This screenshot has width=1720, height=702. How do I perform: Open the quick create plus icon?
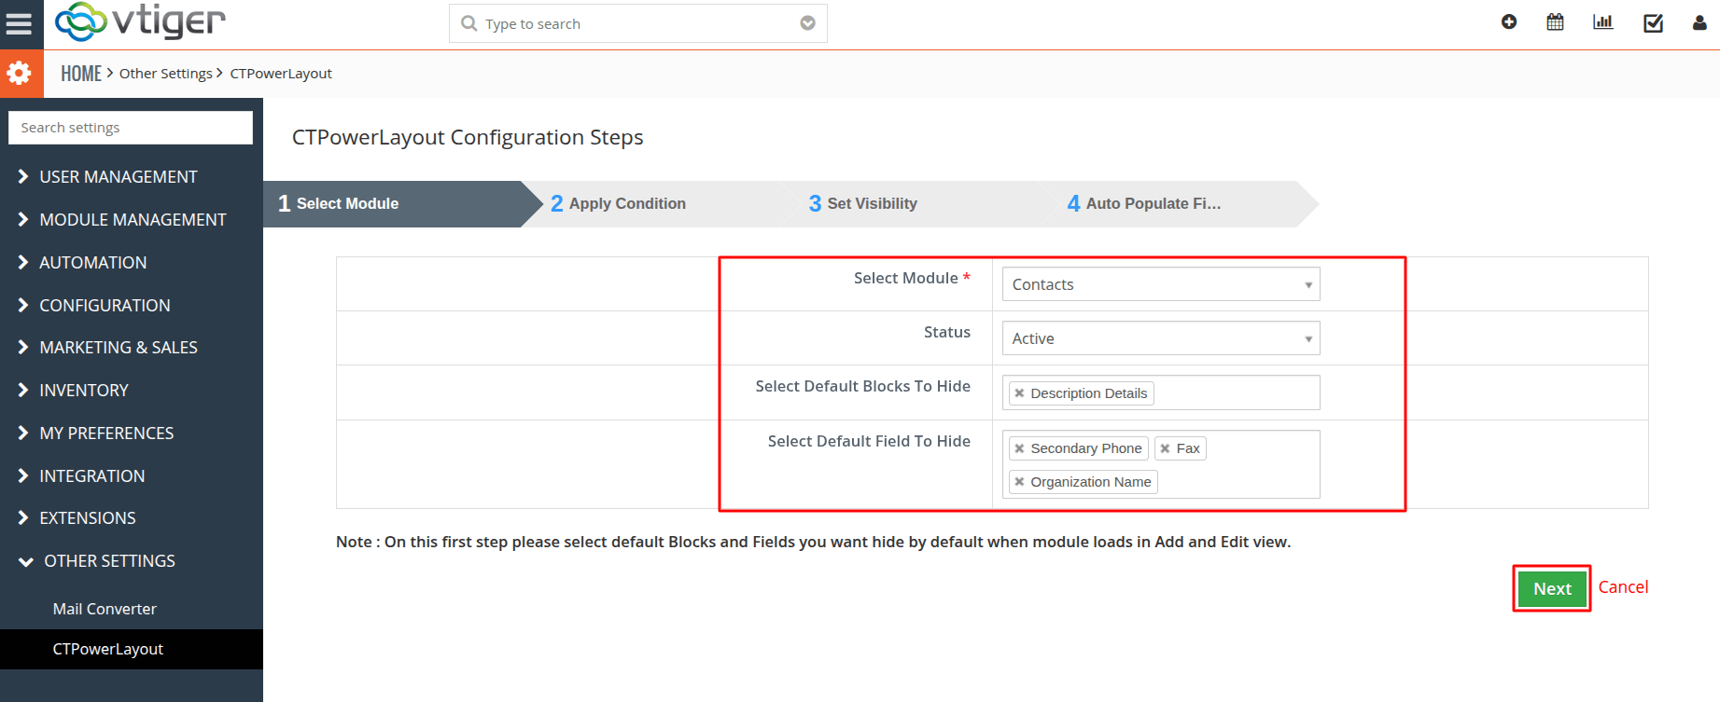tap(1509, 22)
